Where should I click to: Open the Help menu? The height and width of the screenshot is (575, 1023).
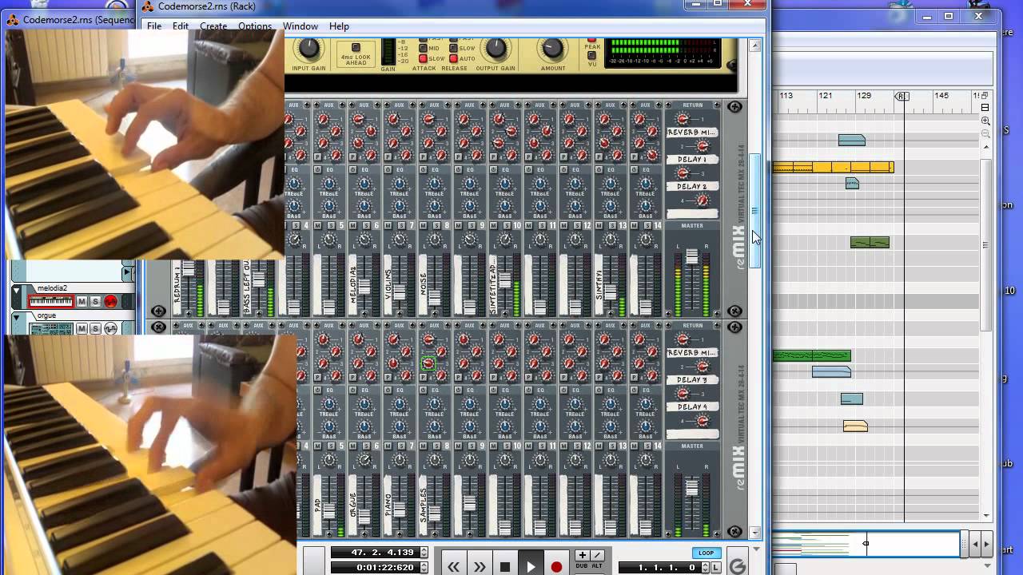[x=339, y=26]
